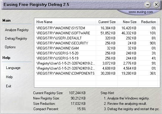This screenshot has height=114, width=162.
Task: Click the 90% reduction value
Action: 153,43
